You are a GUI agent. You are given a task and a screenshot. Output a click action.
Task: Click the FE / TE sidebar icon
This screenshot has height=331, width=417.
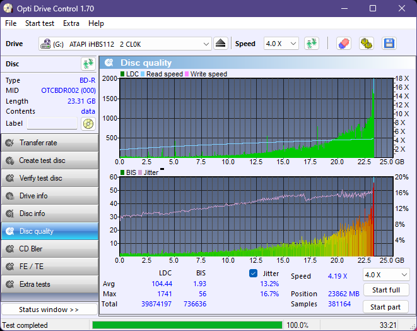coord(10,267)
